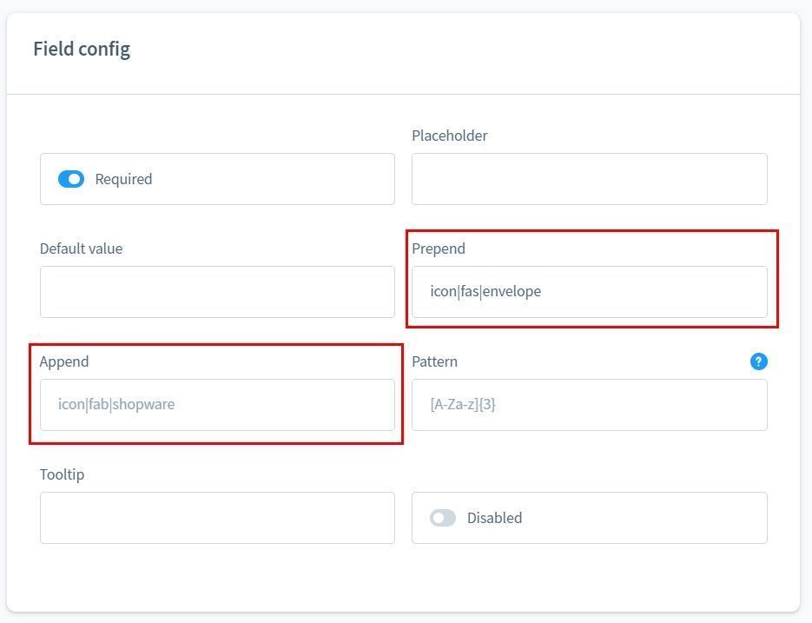812x623 pixels.
Task: Enable the Disabled toggle switch
Action: pos(443,518)
